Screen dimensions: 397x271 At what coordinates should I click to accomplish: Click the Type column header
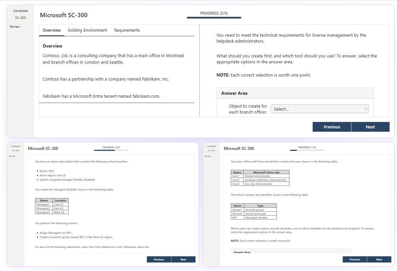(260, 206)
